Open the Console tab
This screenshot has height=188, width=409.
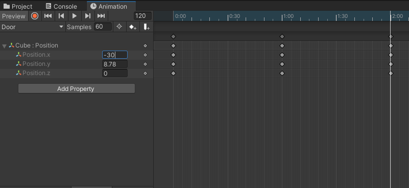pos(61,6)
